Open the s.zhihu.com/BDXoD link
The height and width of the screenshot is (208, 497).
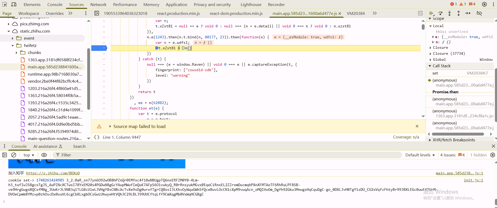(x=53, y=173)
